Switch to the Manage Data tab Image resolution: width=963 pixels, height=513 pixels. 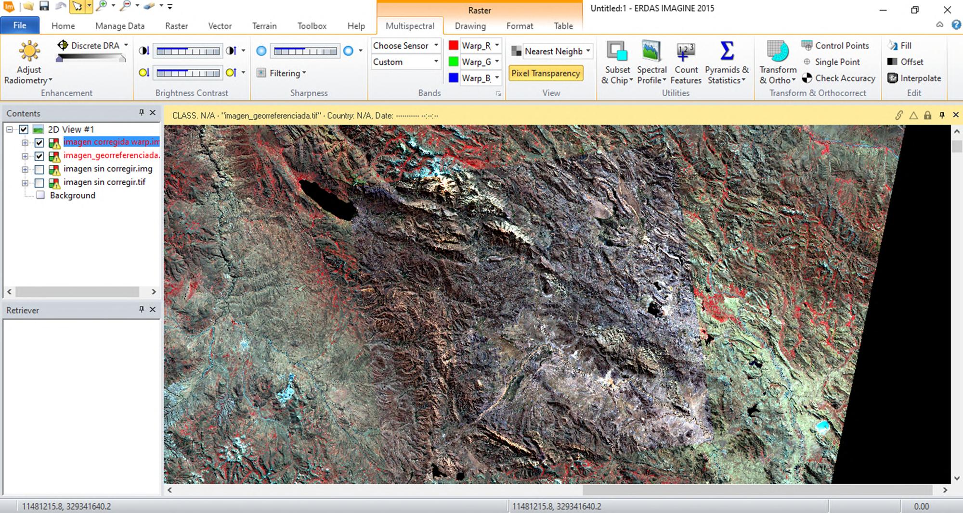(120, 26)
